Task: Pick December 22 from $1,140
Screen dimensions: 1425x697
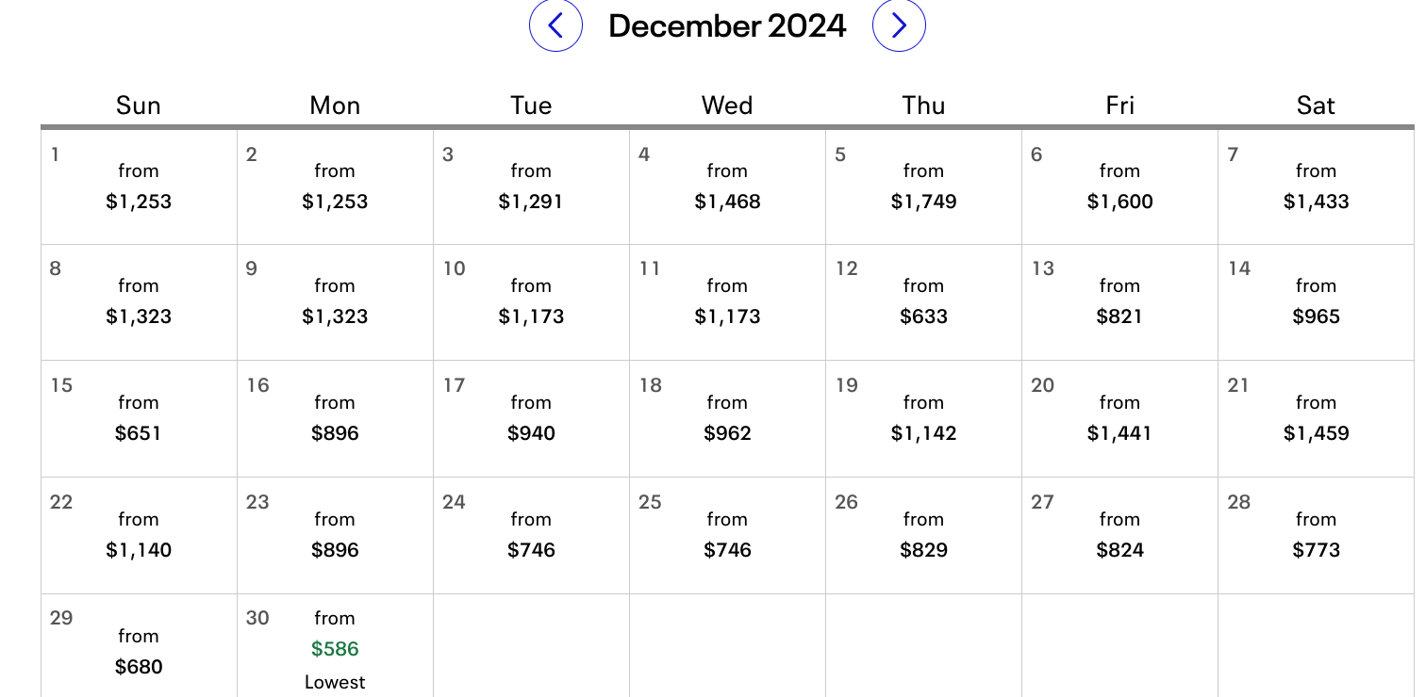Action: pos(139,536)
